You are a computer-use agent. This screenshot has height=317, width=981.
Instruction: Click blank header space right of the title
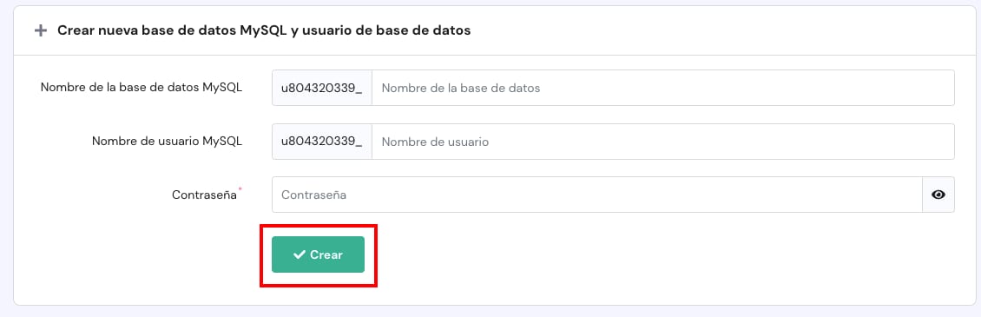tap(720, 30)
